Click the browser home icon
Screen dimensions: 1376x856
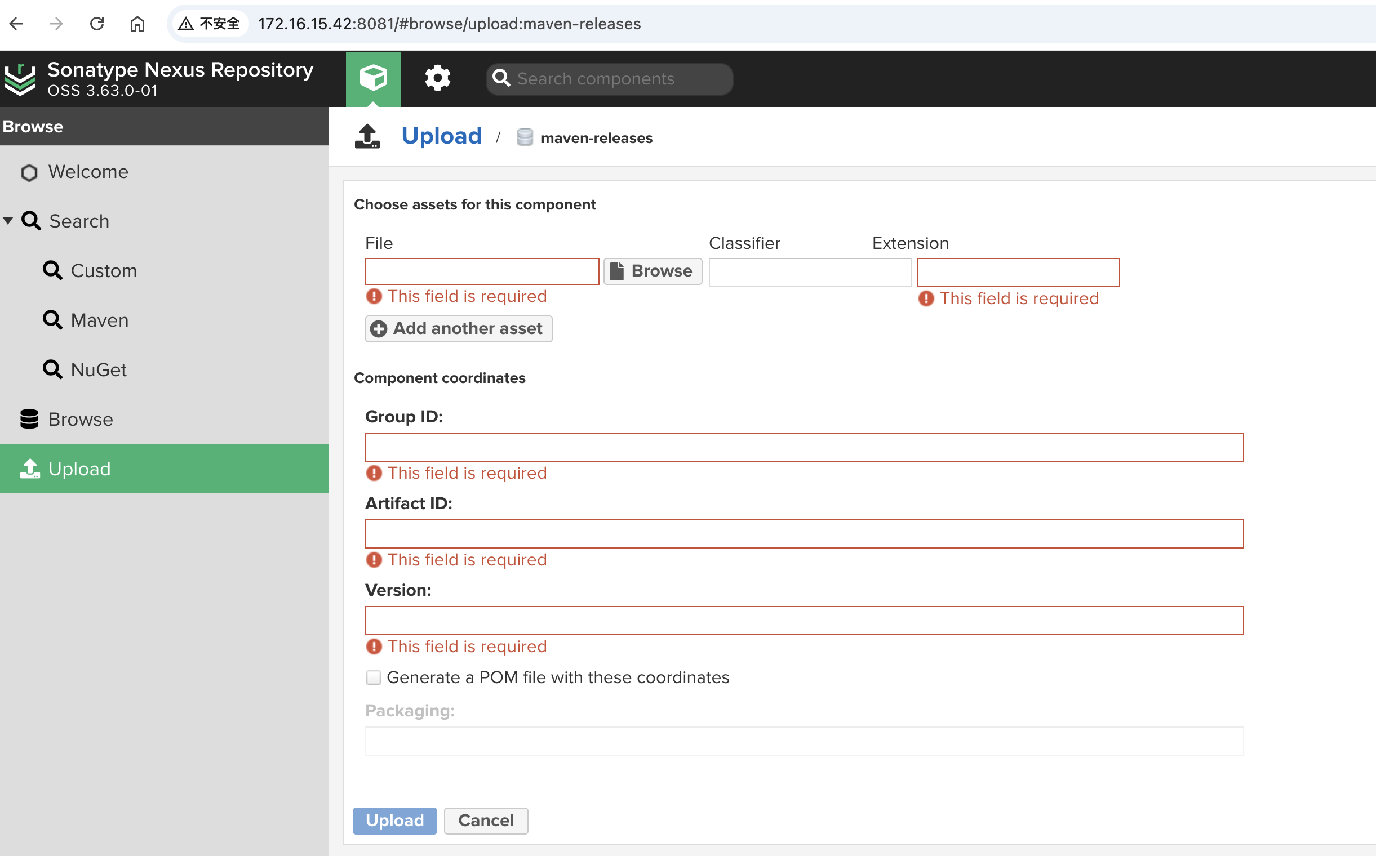click(137, 24)
